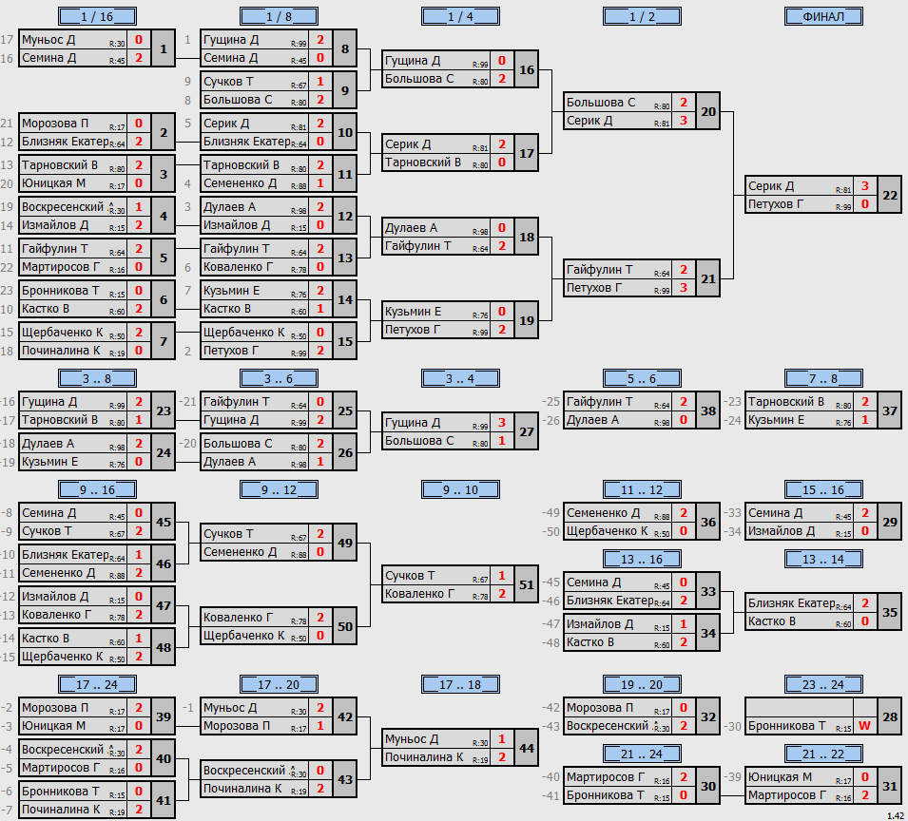Select the '23 .. 24' section header
The height and width of the screenshot is (821, 908).
823,684
